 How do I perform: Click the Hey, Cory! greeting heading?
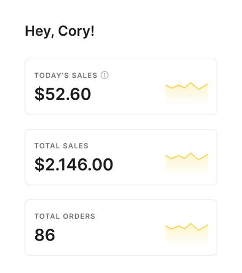click(x=60, y=31)
